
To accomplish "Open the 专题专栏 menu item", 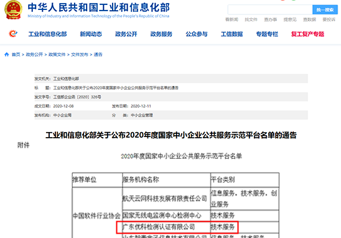I will coord(267,34).
